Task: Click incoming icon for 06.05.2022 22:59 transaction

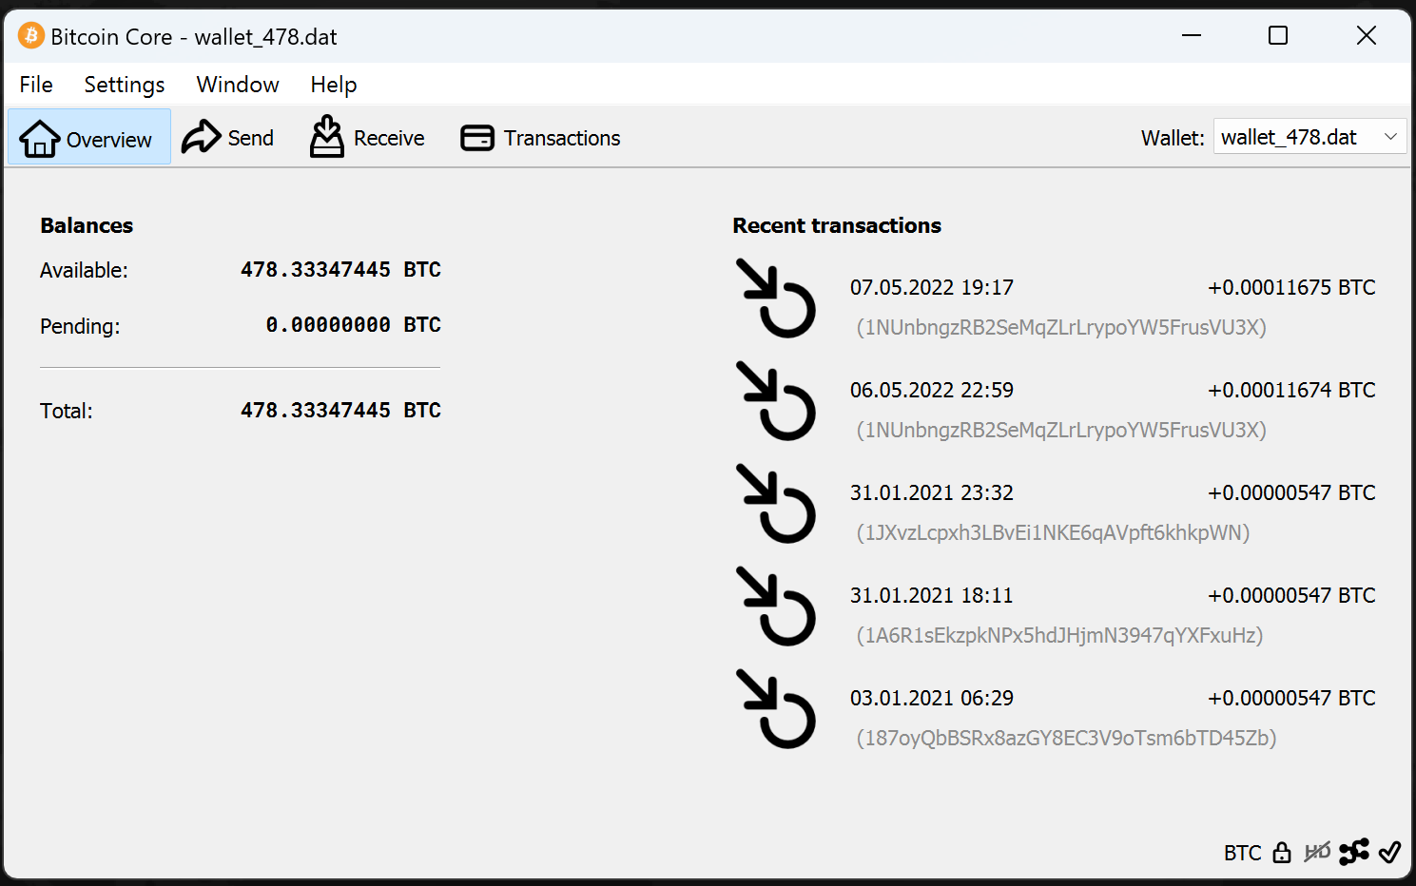Action: 775,401
